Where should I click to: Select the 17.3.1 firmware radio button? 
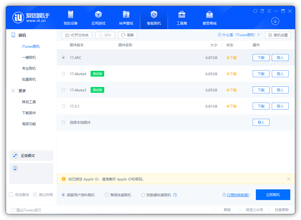pyautogui.click(x=63, y=106)
